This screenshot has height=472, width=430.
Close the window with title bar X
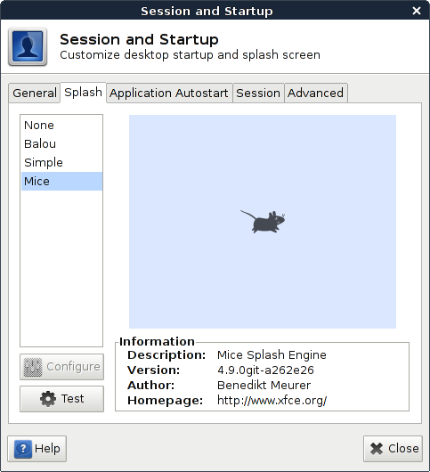coord(417,11)
